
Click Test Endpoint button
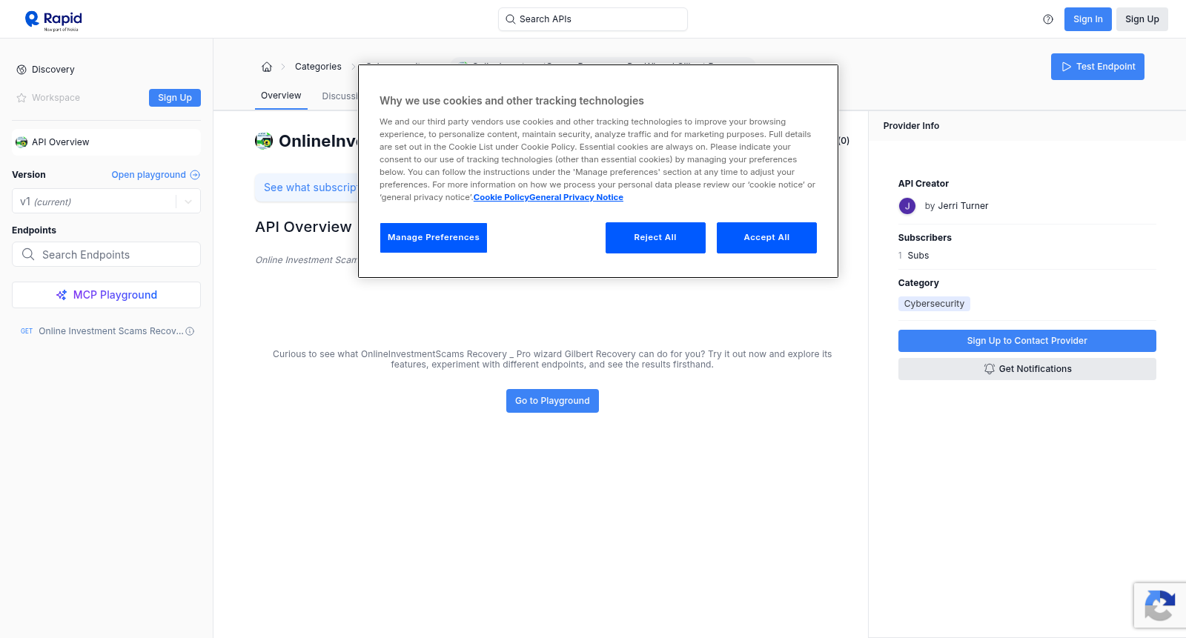(1098, 67)
